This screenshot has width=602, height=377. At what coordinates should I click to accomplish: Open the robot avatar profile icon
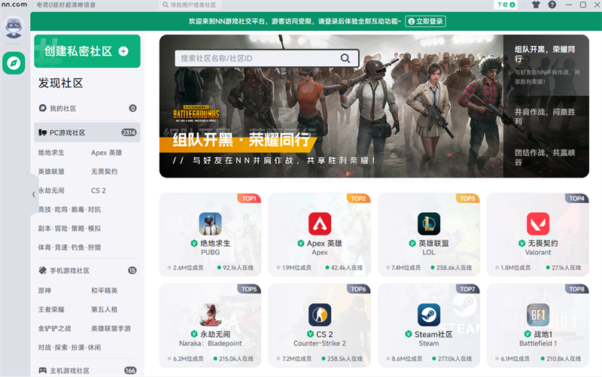tap(14, 27)
